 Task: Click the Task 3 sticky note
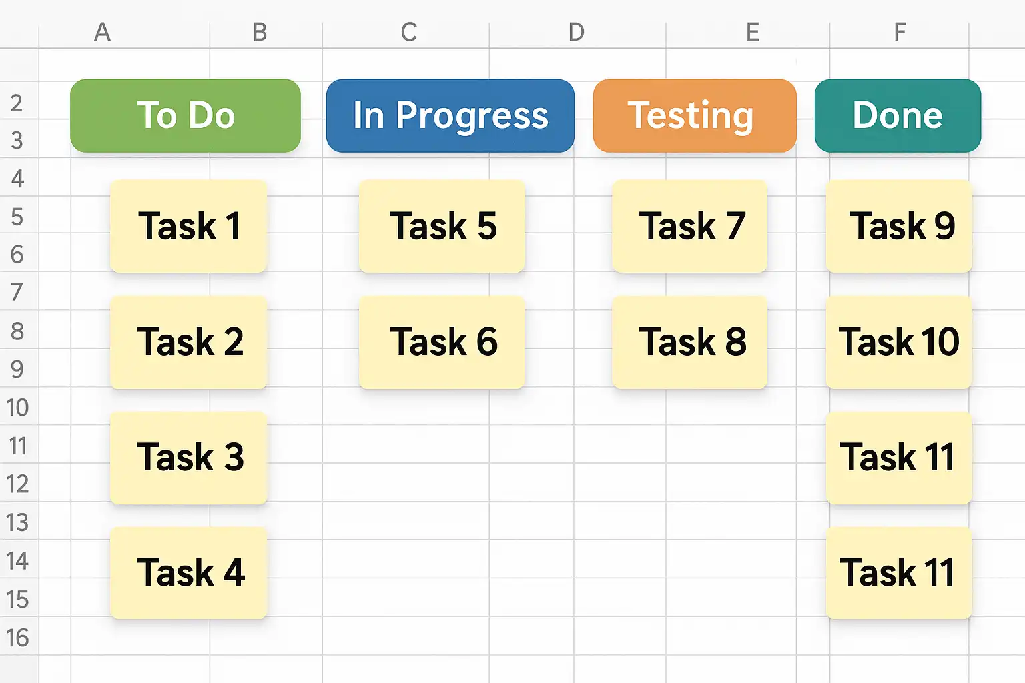coord(189,458)
